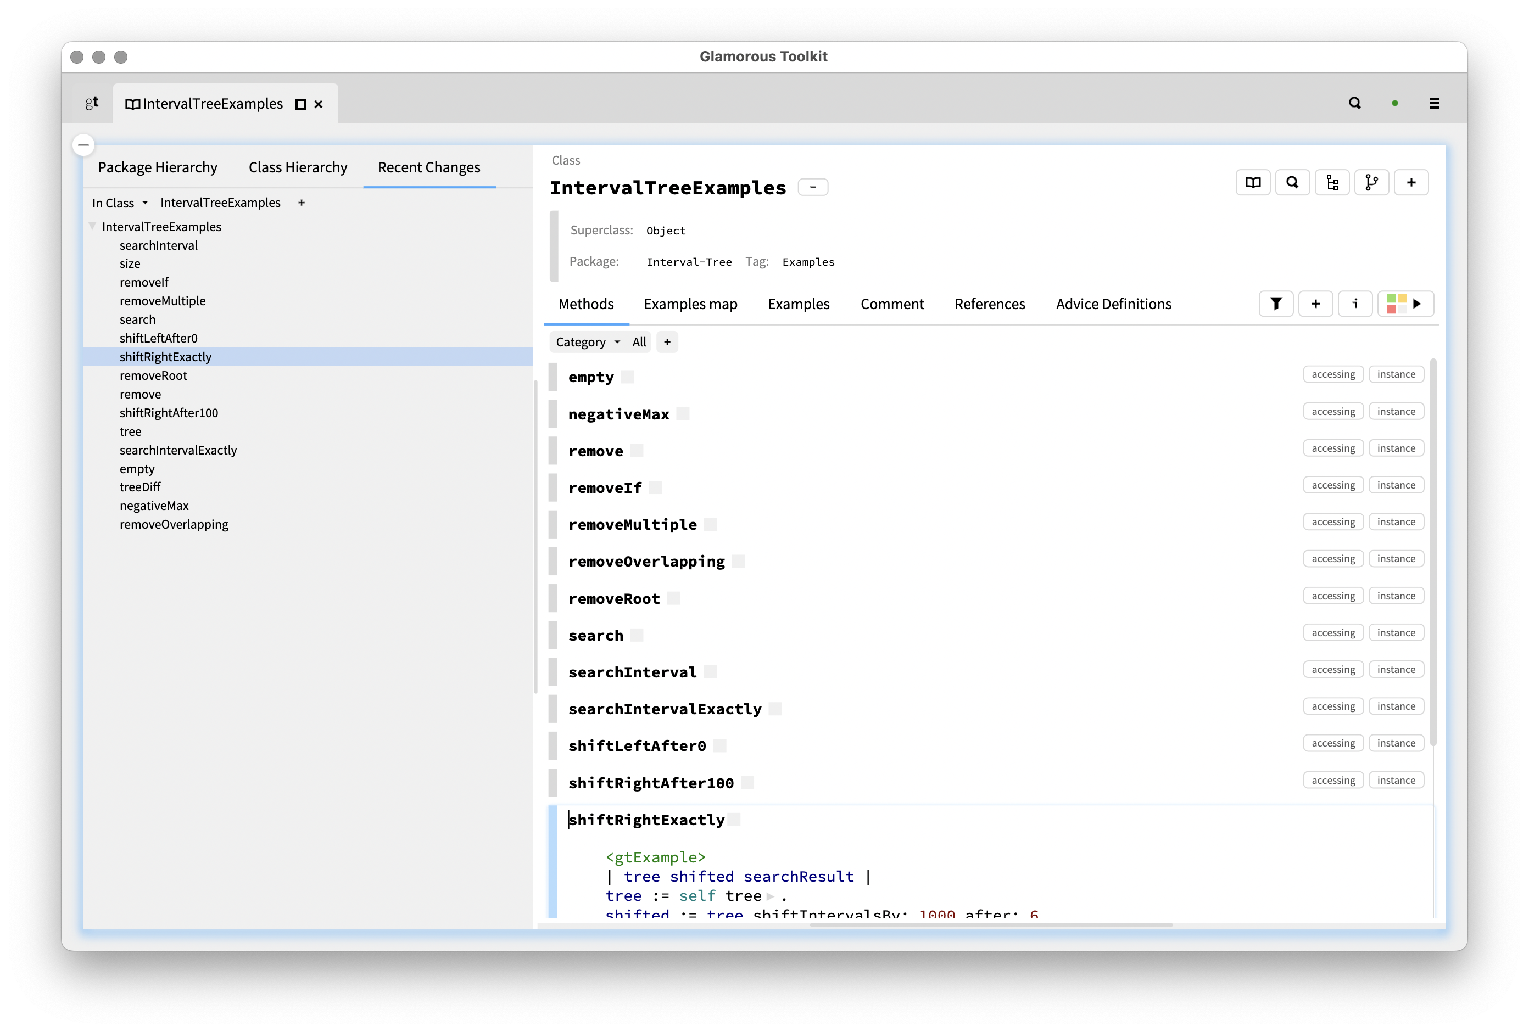1529x1032 pixels.
Task: Click the plus icon next to the branch icon
Action: coord(1411,182)
